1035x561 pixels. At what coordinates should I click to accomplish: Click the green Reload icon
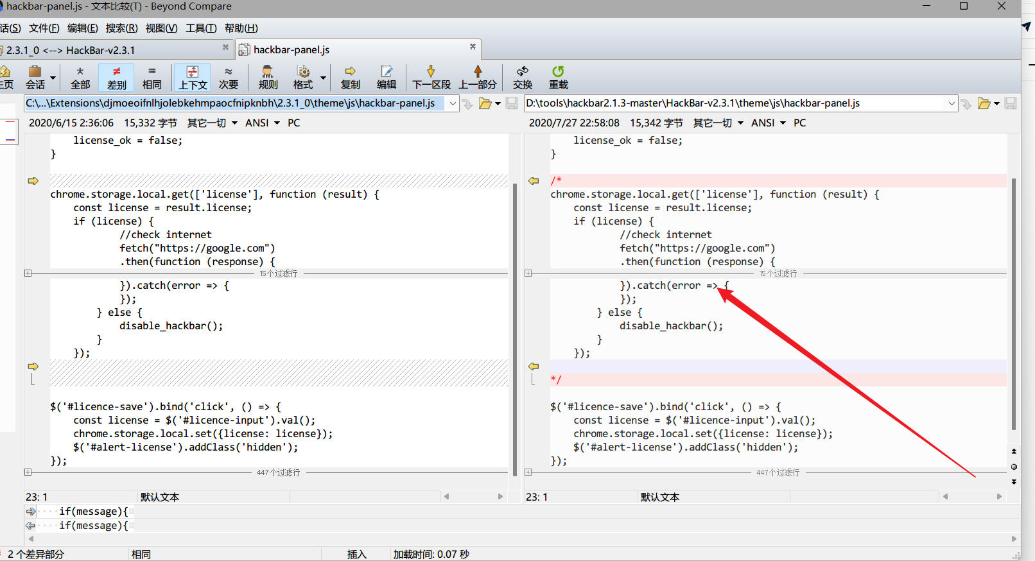(x=559, y=77)
